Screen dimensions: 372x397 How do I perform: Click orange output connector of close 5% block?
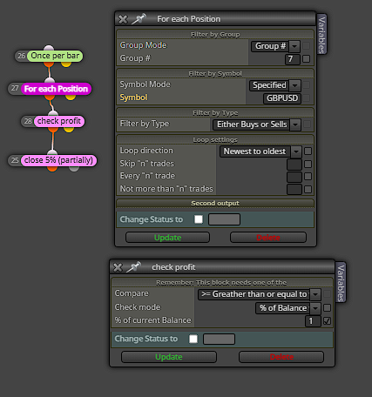[x=52, y=168]
